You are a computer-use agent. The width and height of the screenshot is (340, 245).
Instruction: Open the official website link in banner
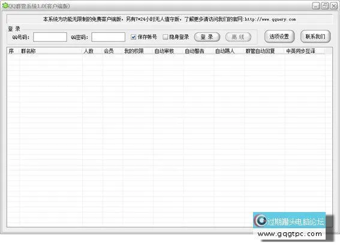tap(270, 19)
